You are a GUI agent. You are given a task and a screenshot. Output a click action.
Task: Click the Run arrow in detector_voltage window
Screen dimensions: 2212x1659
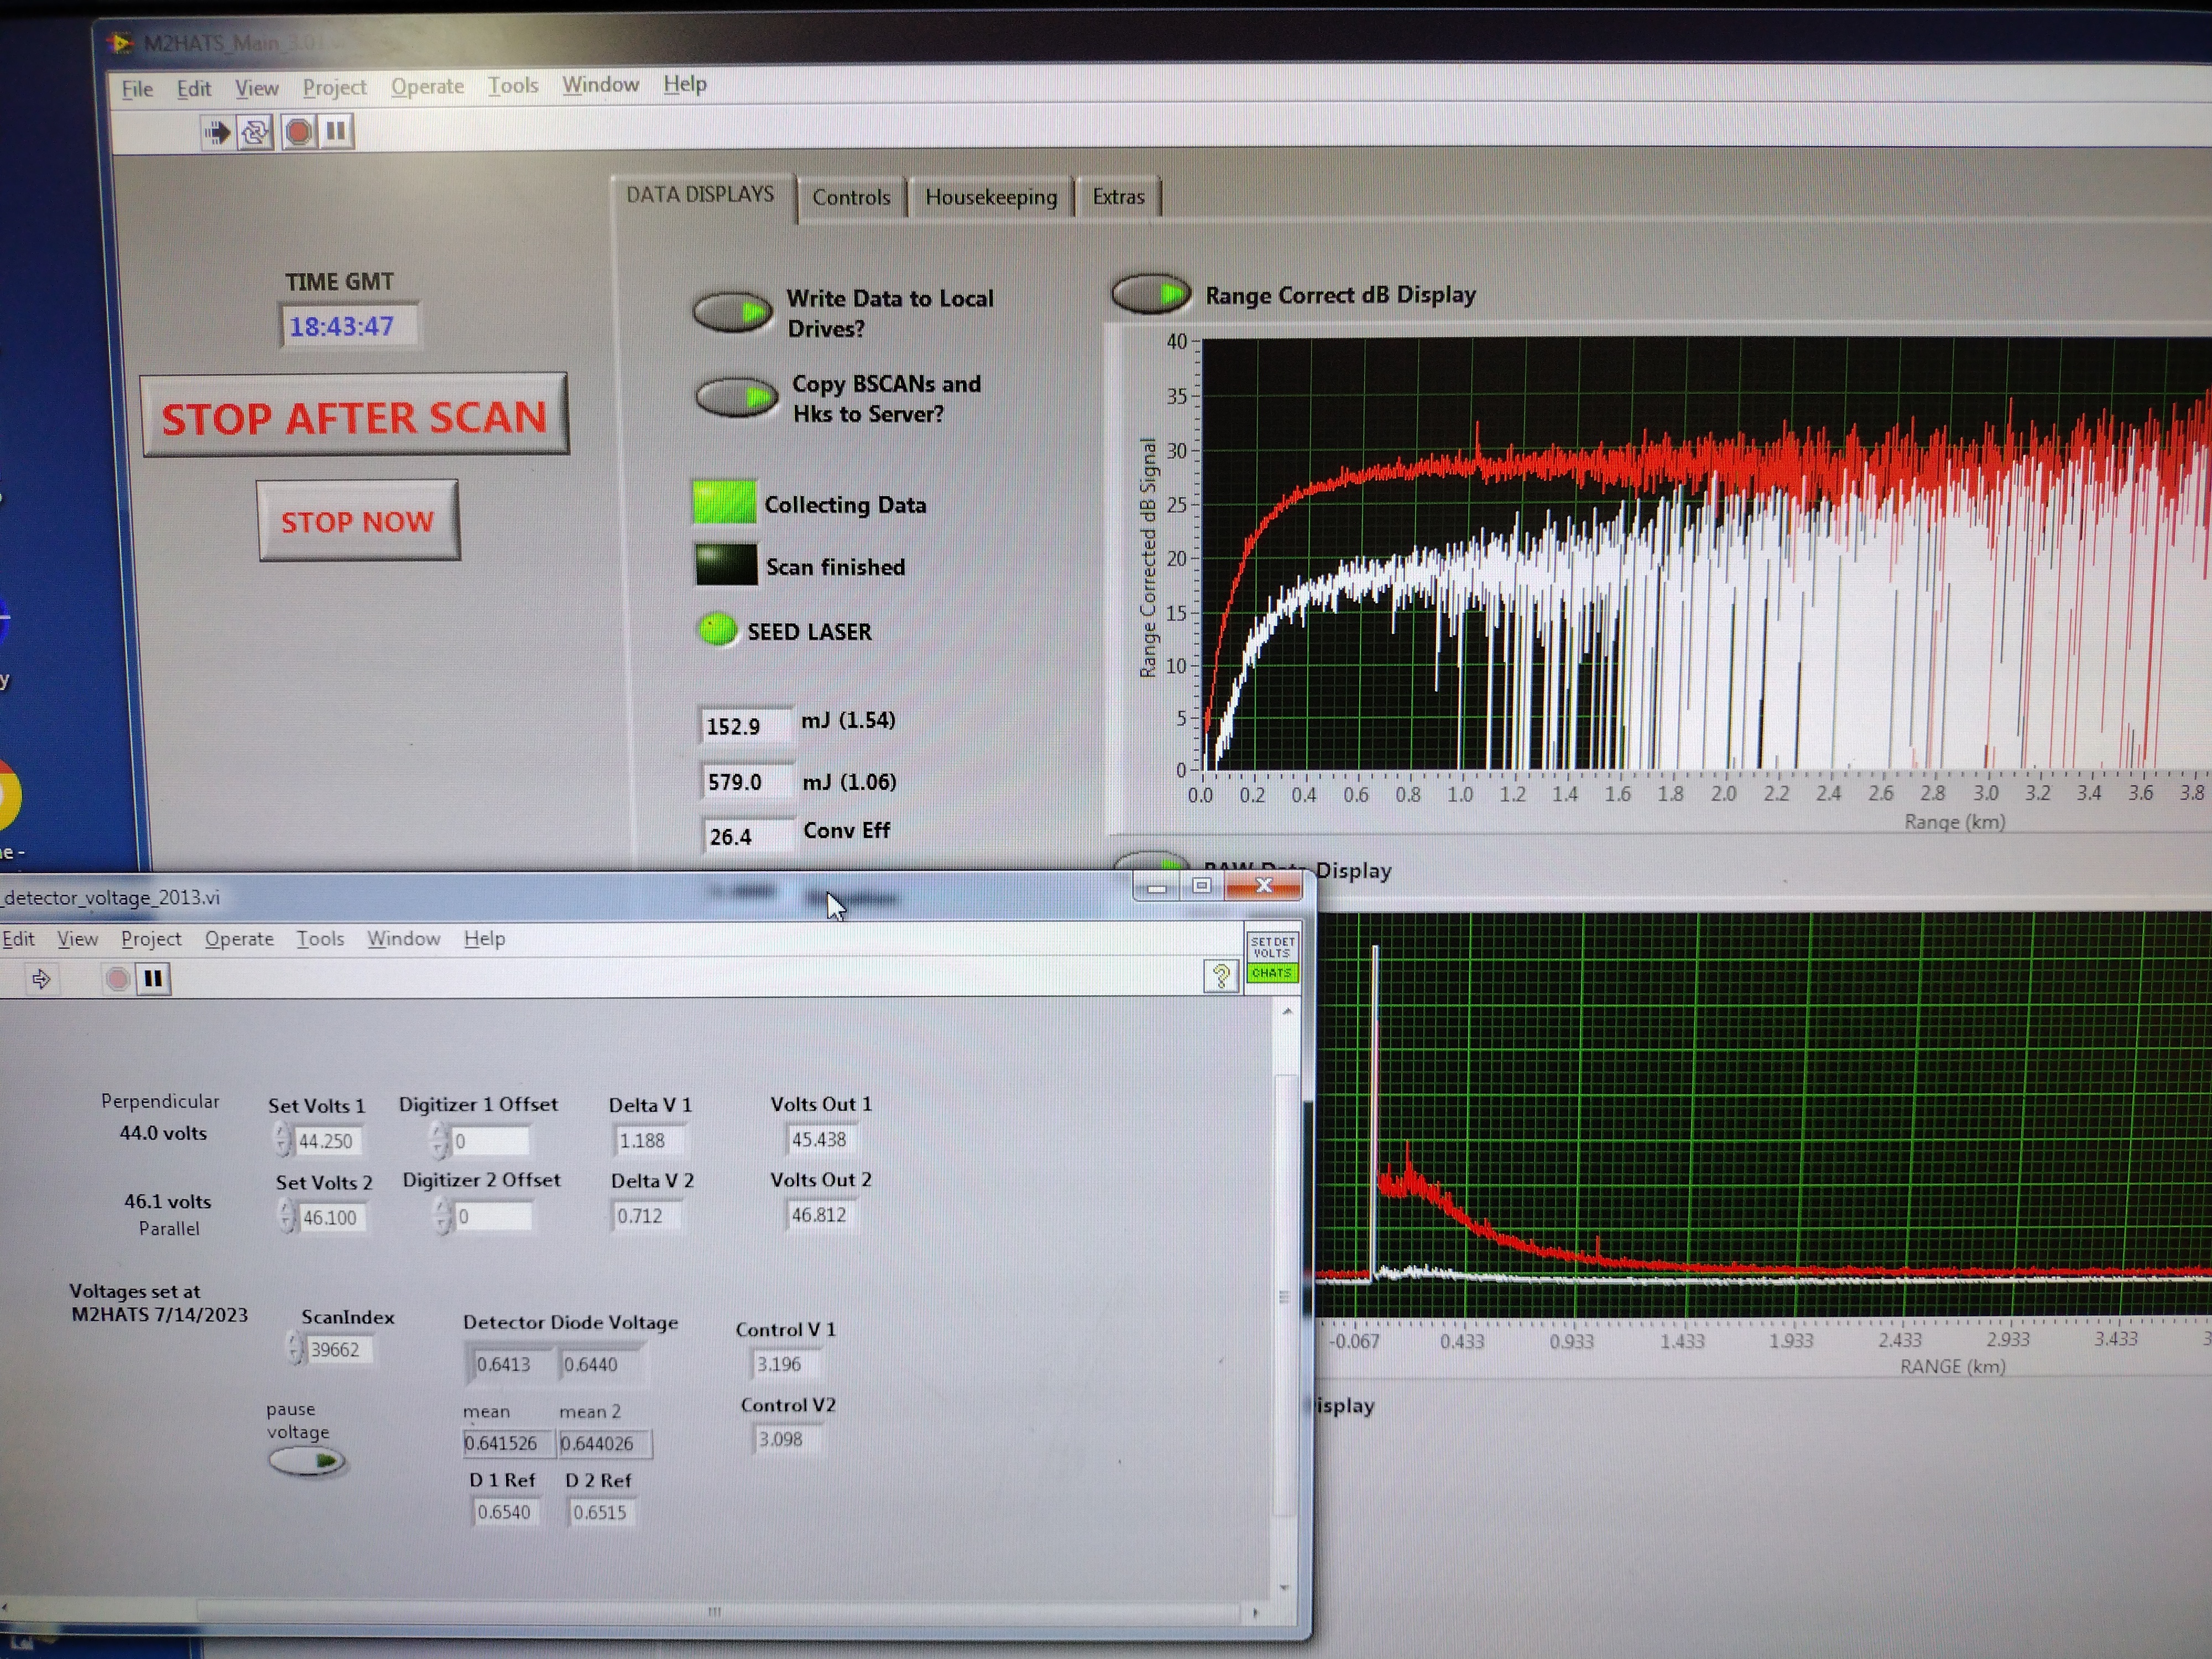click(x=41, y=978)
